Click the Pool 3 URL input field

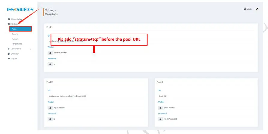[x=206, y=96]
